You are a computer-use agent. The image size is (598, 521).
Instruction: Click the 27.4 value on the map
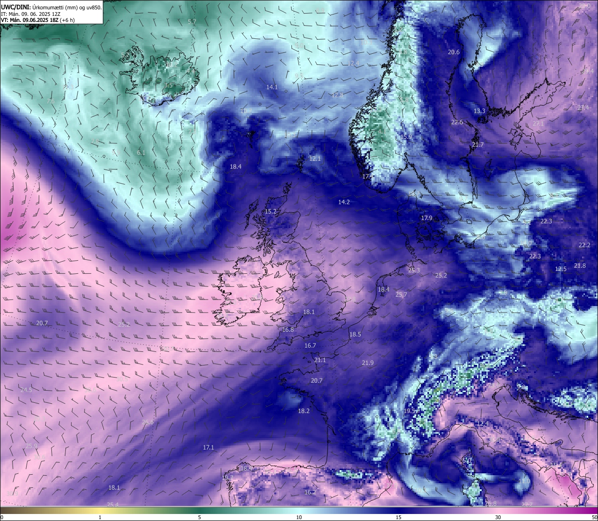point(583,107)
